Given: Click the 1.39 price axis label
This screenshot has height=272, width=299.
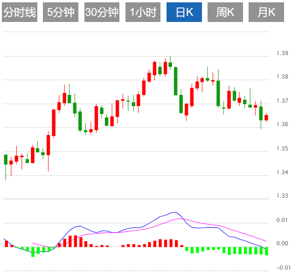Looking at the screenshot, I should click(281, 53).
